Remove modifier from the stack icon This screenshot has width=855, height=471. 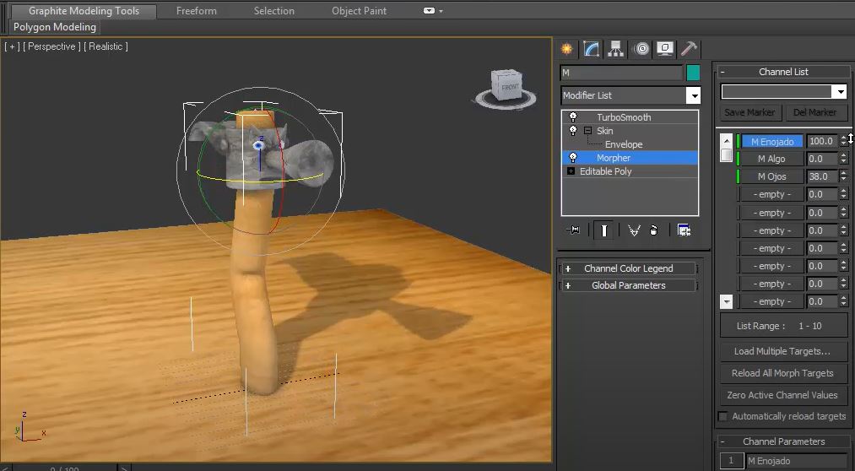pos(654,230)
